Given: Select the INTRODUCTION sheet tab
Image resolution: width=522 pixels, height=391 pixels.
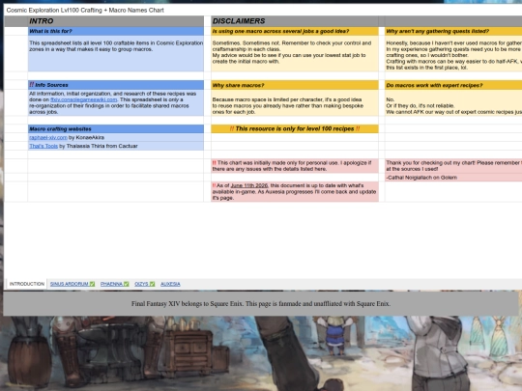Looking at the screenshot, I should click(27, 284).
